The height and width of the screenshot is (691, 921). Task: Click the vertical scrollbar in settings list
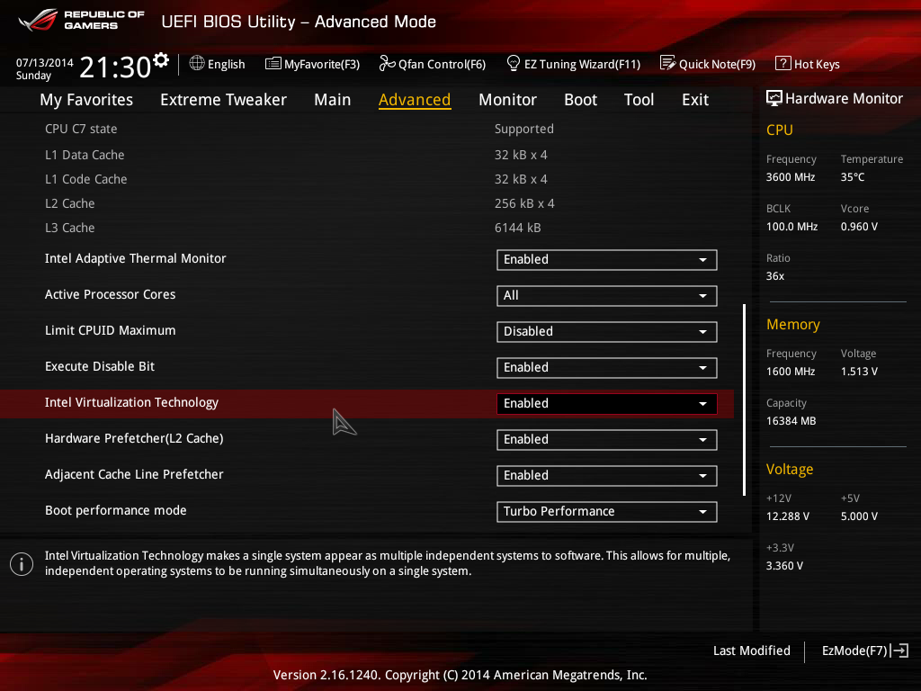(744, 400)
